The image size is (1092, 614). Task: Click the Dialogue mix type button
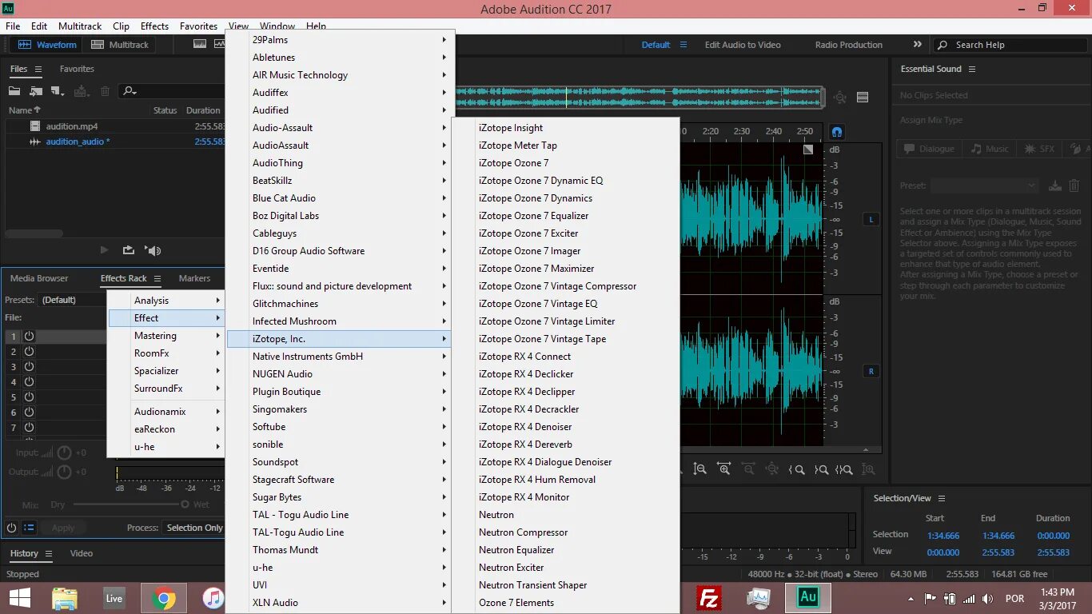click(x=929, y=149)
